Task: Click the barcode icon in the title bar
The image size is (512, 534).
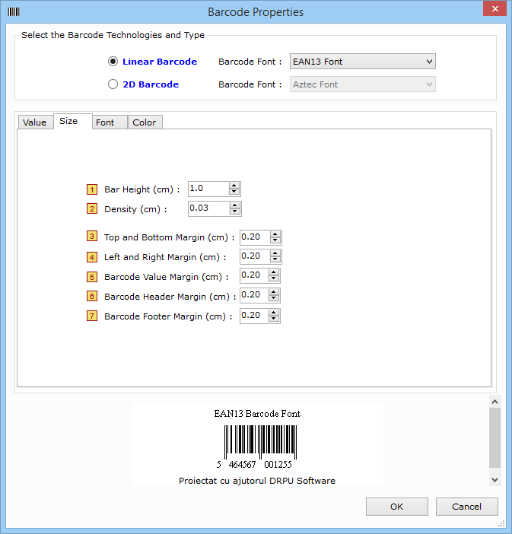Action: [x=14, y=11]
